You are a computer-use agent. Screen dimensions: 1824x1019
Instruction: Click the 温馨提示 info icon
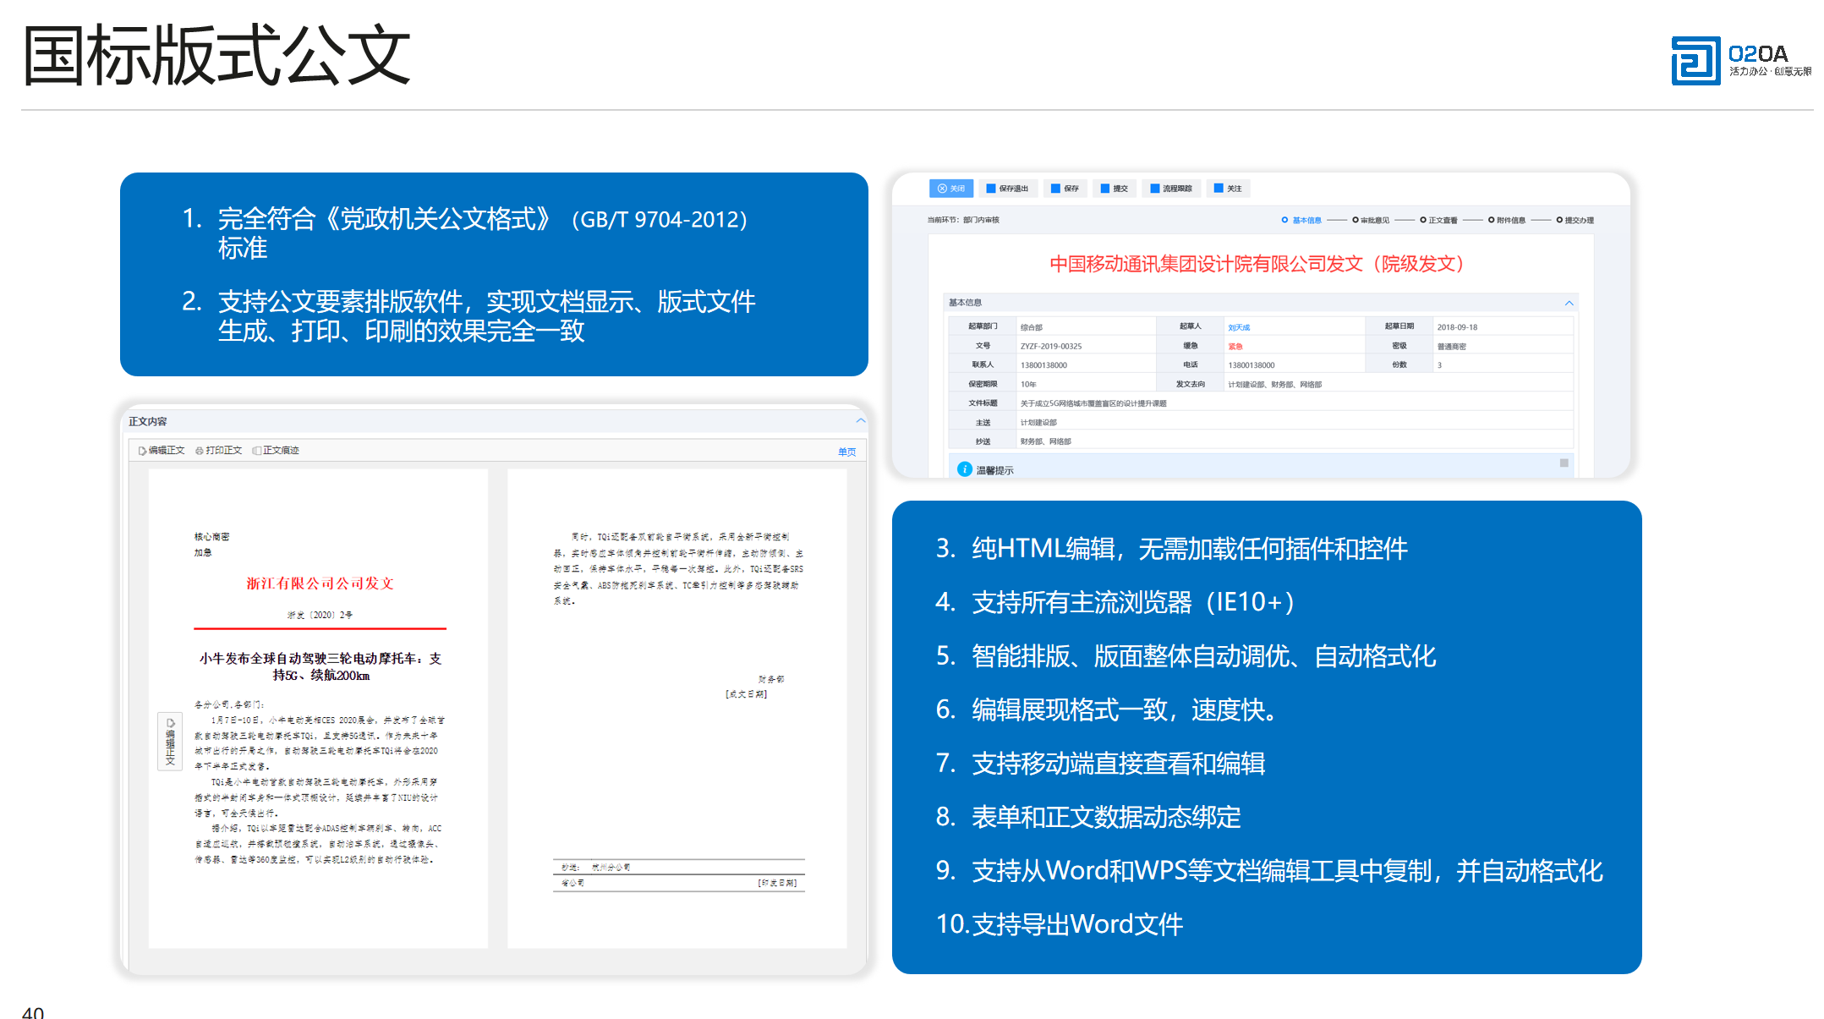tap(964, 469)
